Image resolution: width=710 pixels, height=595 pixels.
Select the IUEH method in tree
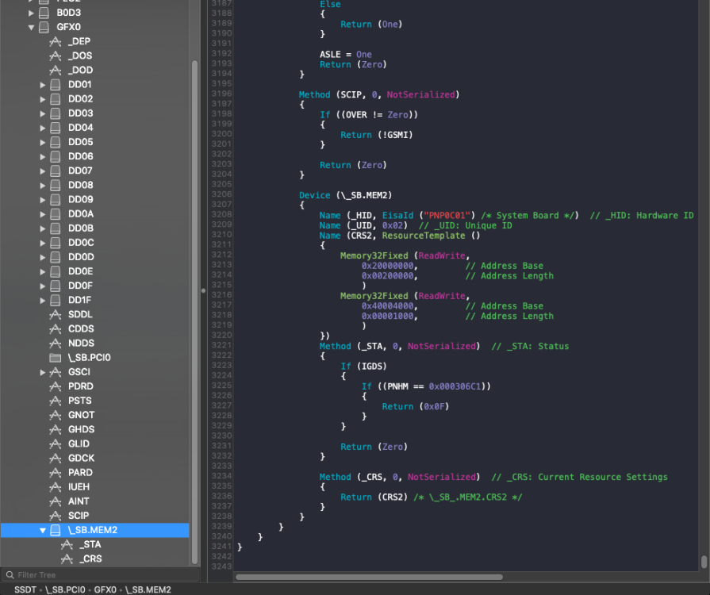click(94, 487)
